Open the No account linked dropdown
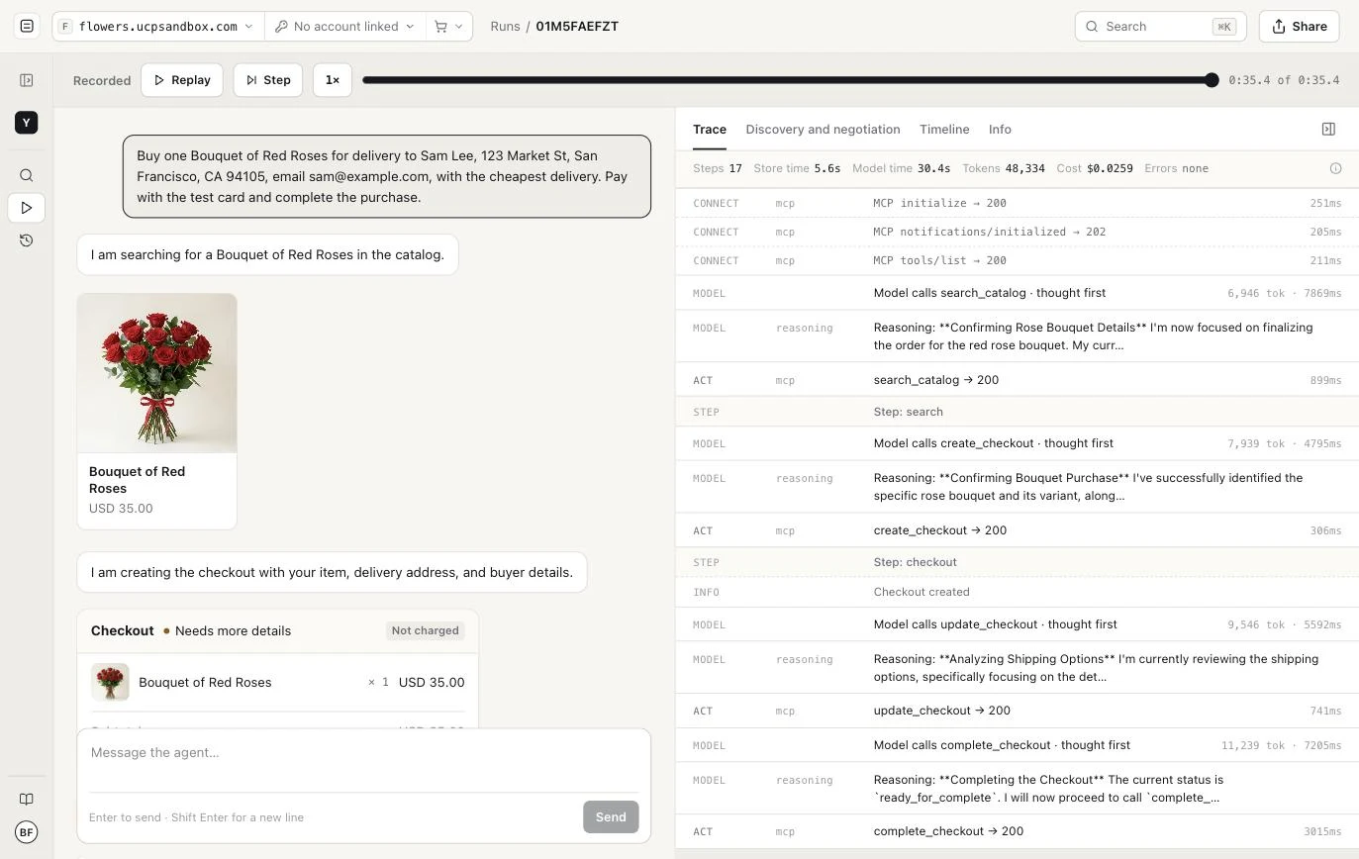Screen dimensions: 1359x859 tap(344, 27)
